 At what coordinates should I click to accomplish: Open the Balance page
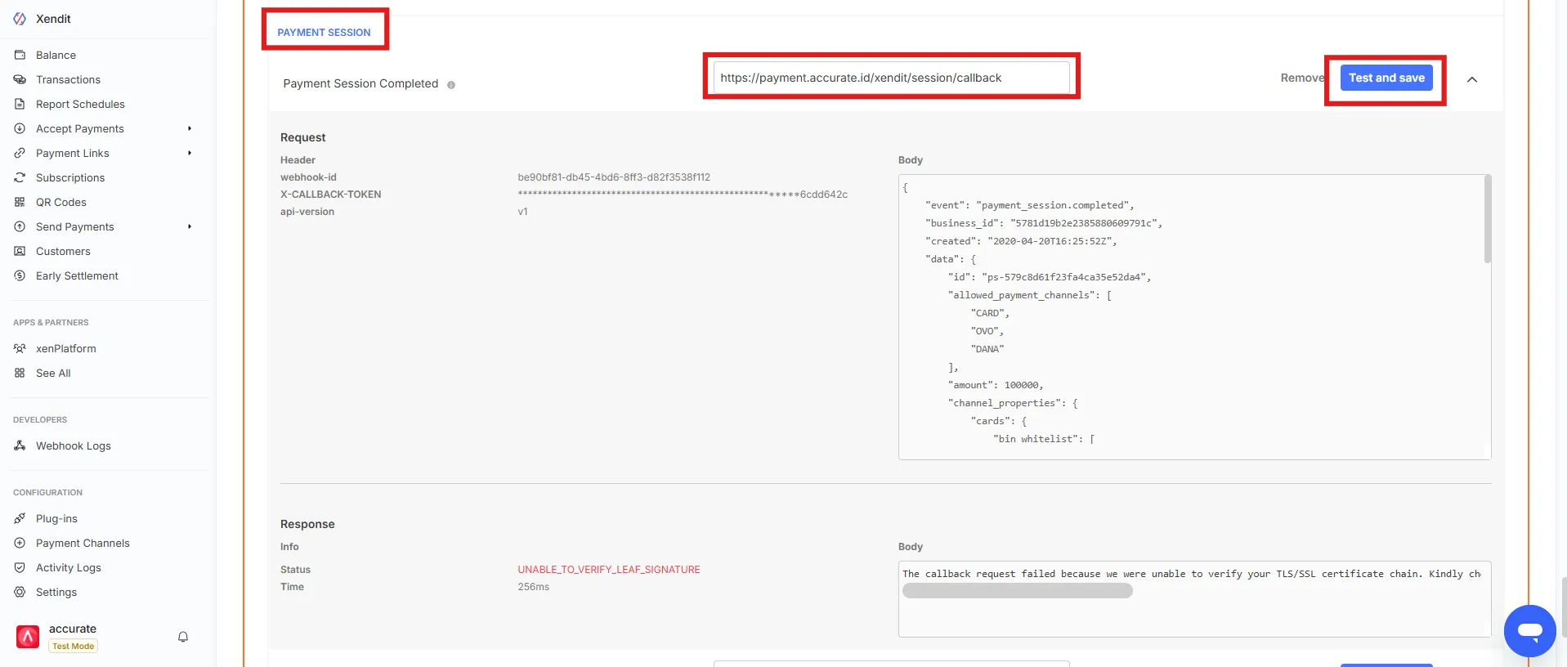pyautogui.click(x=56, y=55)
